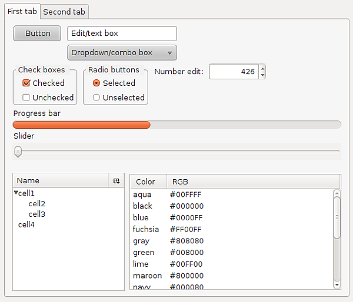
Task: Select the First tab
Action: (22, 12)
